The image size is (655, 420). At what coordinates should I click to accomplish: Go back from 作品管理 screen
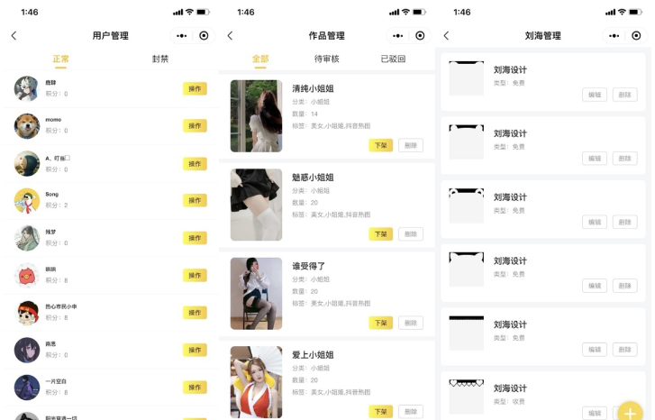230,35
